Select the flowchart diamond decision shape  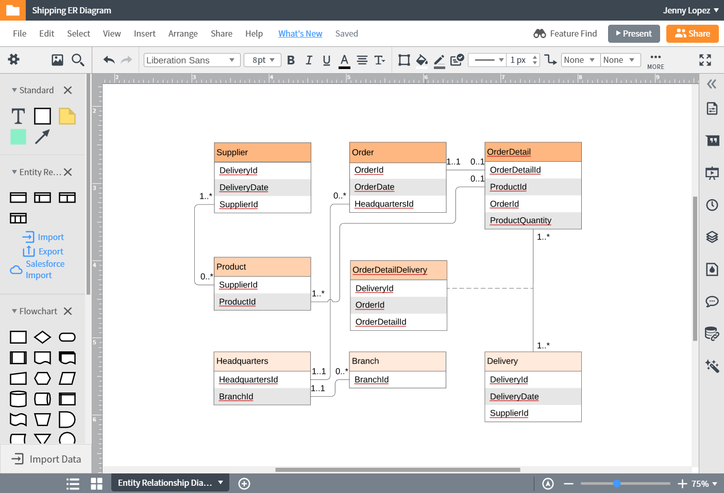pos(42,337)
